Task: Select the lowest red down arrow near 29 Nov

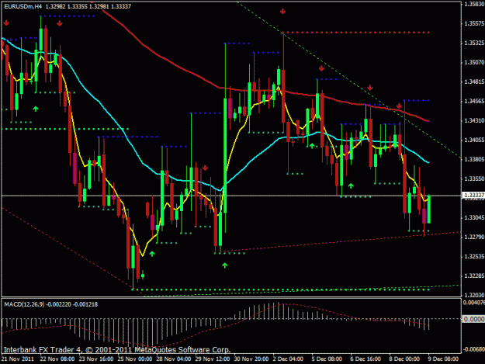Action: (x=205, y=168)
